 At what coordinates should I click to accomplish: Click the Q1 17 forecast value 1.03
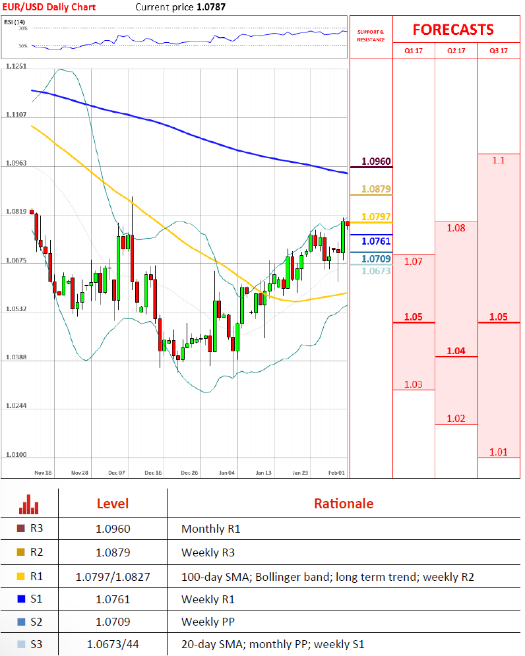point(414,384)
